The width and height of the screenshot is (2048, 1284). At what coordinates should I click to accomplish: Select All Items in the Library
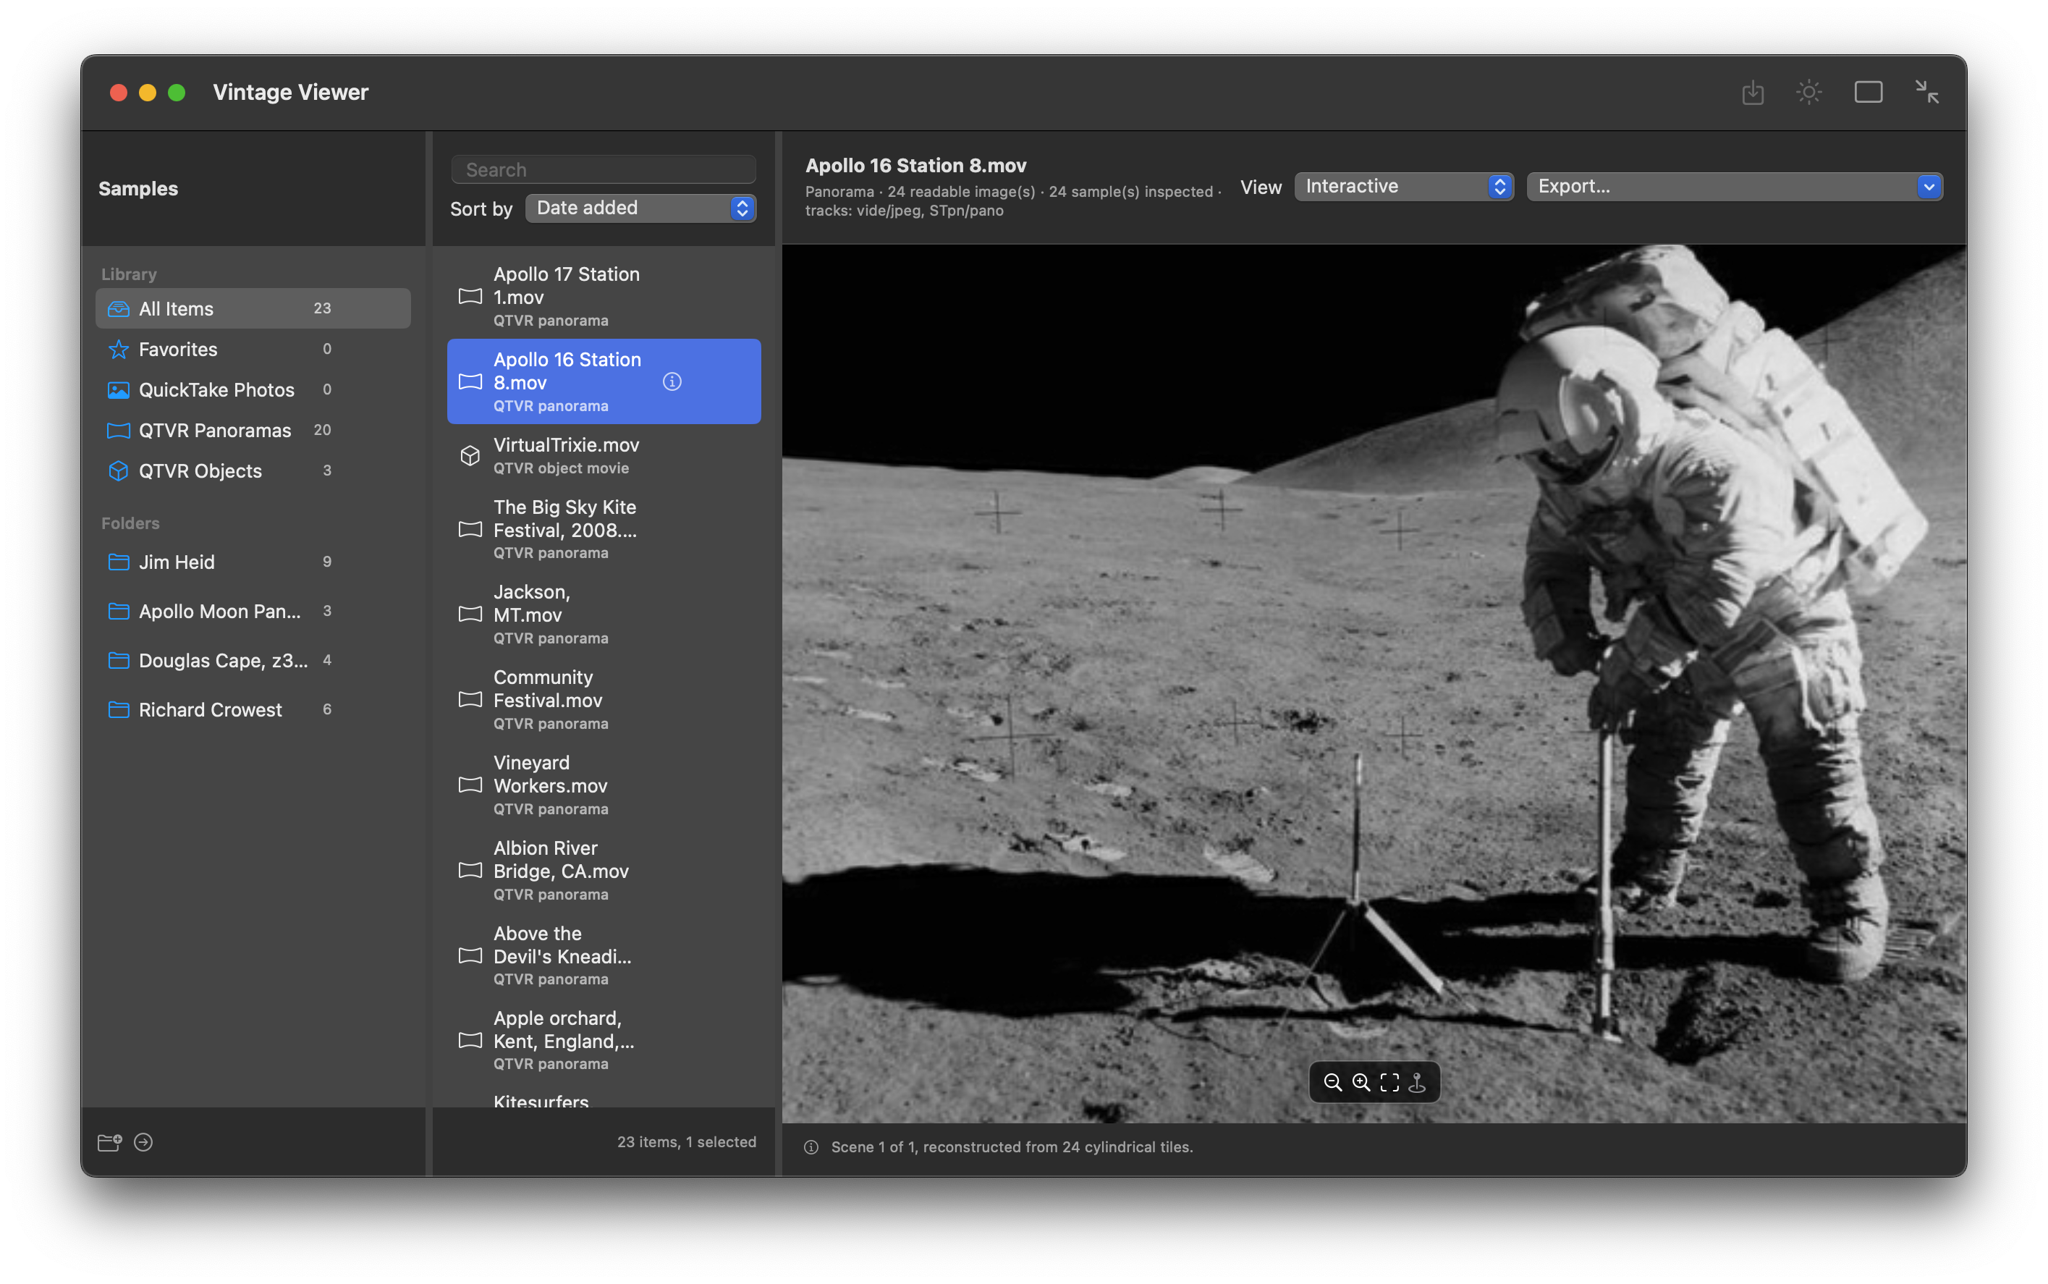tap(253, 308)
